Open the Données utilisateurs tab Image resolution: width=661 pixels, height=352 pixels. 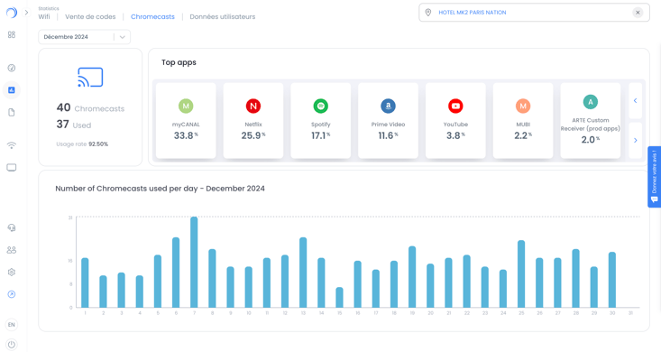point(223,16)
